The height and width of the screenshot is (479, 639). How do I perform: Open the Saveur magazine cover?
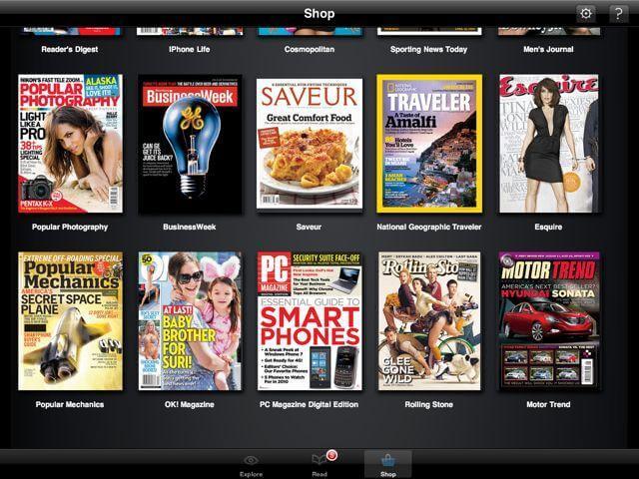click(310, 144)
